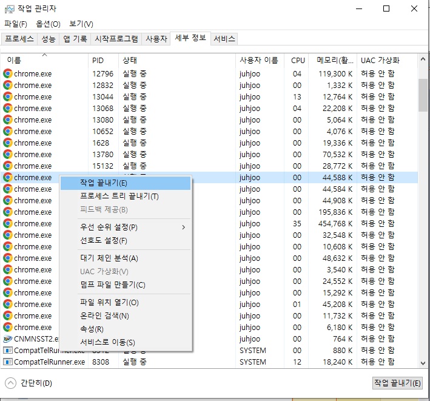Sort by the 상태 column header
This screenshot has width=430, height=401.
pos(177,60)
